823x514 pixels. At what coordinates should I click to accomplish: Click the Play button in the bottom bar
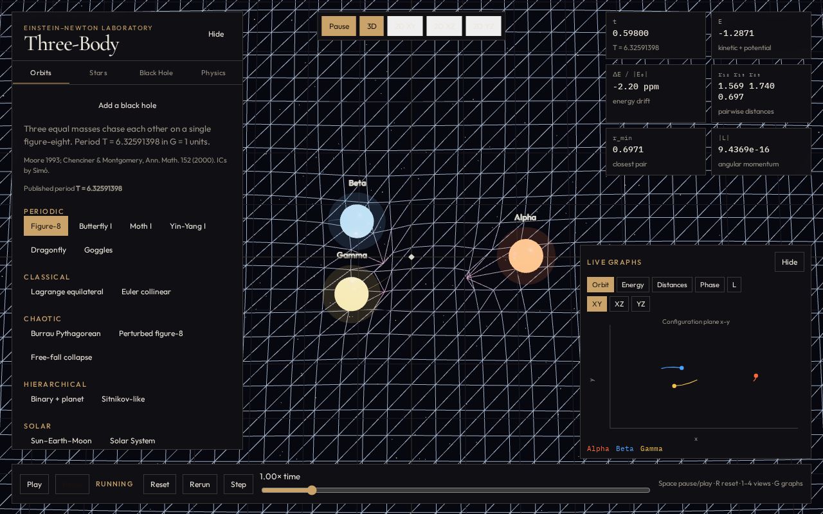35,484
